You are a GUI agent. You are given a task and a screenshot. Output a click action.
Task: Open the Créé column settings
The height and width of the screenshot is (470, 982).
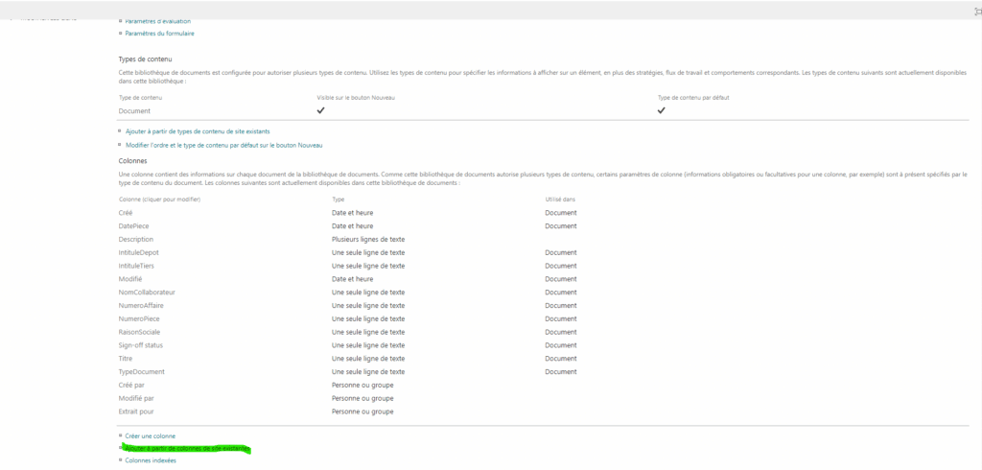coord(127,213)
